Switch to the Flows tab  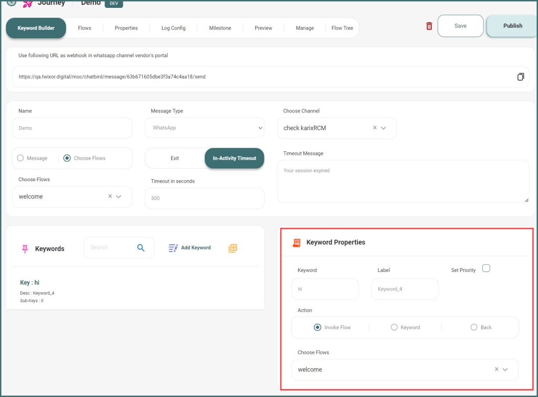click(85, 28)
